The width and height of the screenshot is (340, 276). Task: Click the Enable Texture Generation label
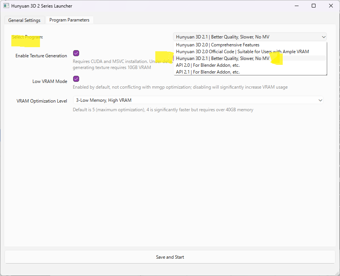41,56
